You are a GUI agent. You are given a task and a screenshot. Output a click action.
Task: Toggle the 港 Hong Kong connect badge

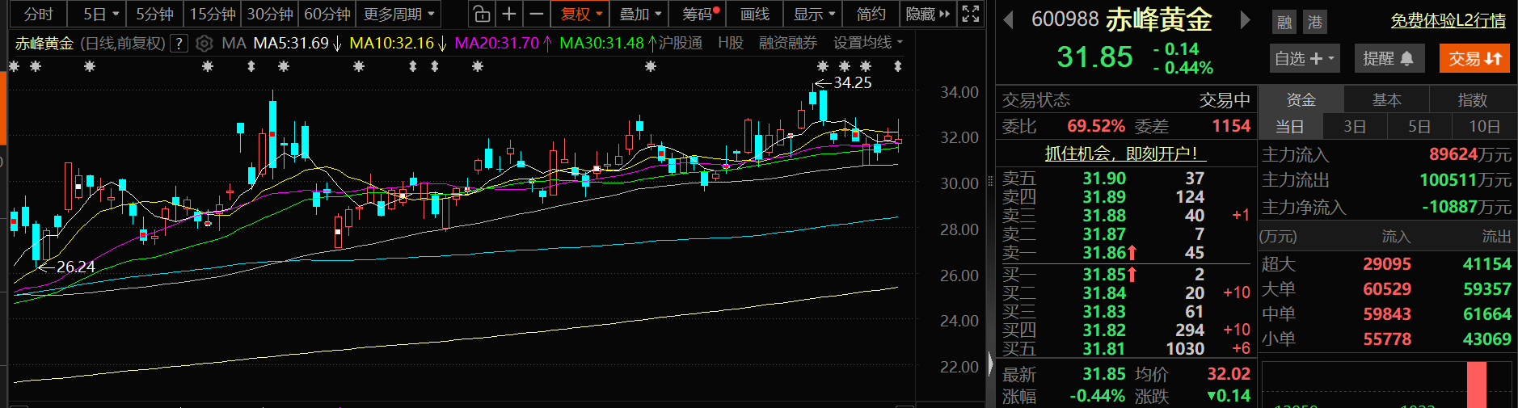[x=1315, y=23]
